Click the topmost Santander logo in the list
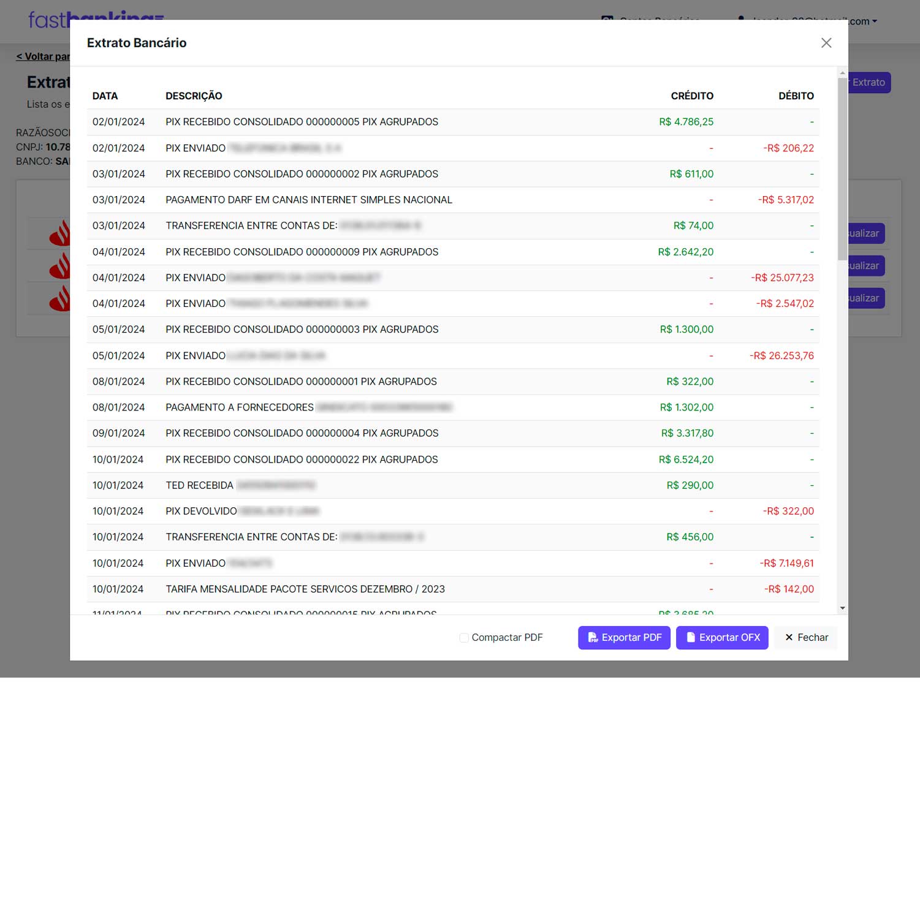Image resolution: width=920 pixels, height=919 pixels. click(x=60, y=233)
